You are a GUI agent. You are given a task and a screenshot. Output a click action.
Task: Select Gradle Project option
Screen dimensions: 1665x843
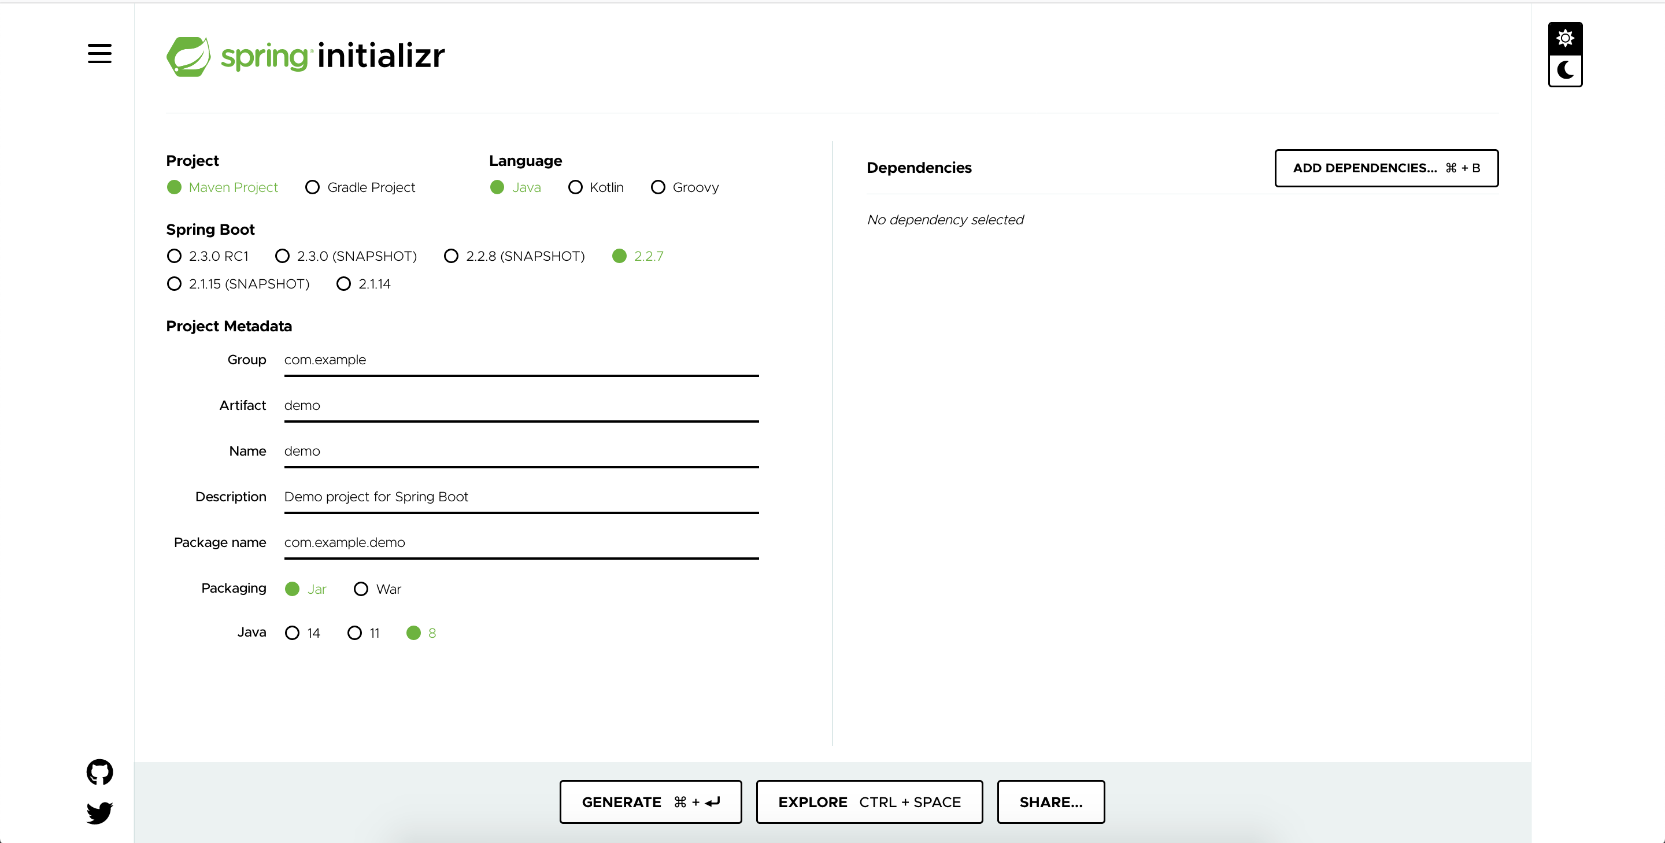361,187
